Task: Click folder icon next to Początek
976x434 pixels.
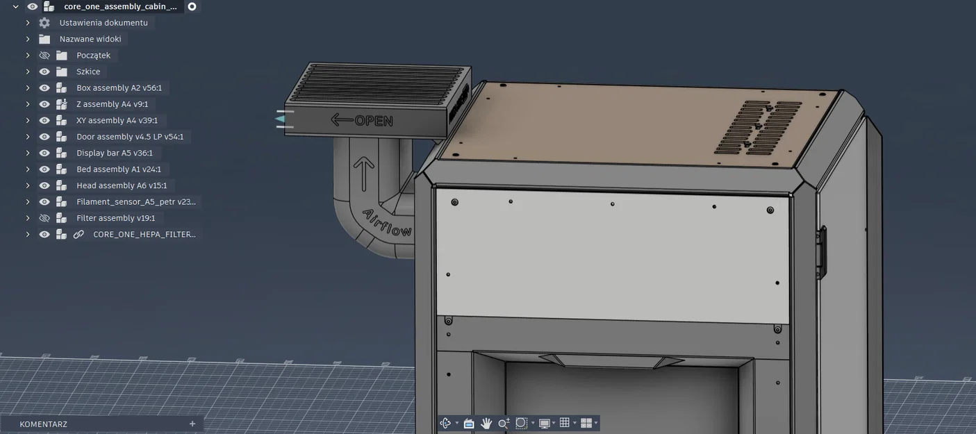Action: 62,56
